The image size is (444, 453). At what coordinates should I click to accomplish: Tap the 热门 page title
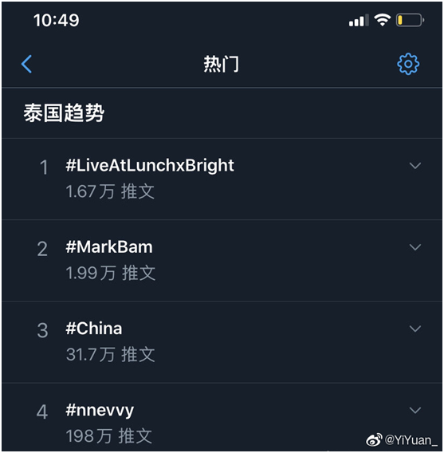(x=222, y=64)
